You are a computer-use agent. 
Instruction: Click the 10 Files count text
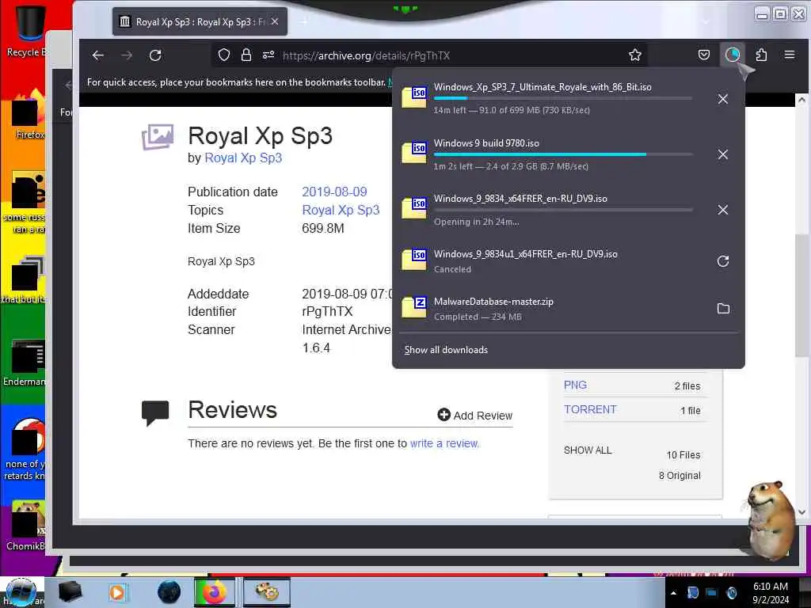click(683, 455)
